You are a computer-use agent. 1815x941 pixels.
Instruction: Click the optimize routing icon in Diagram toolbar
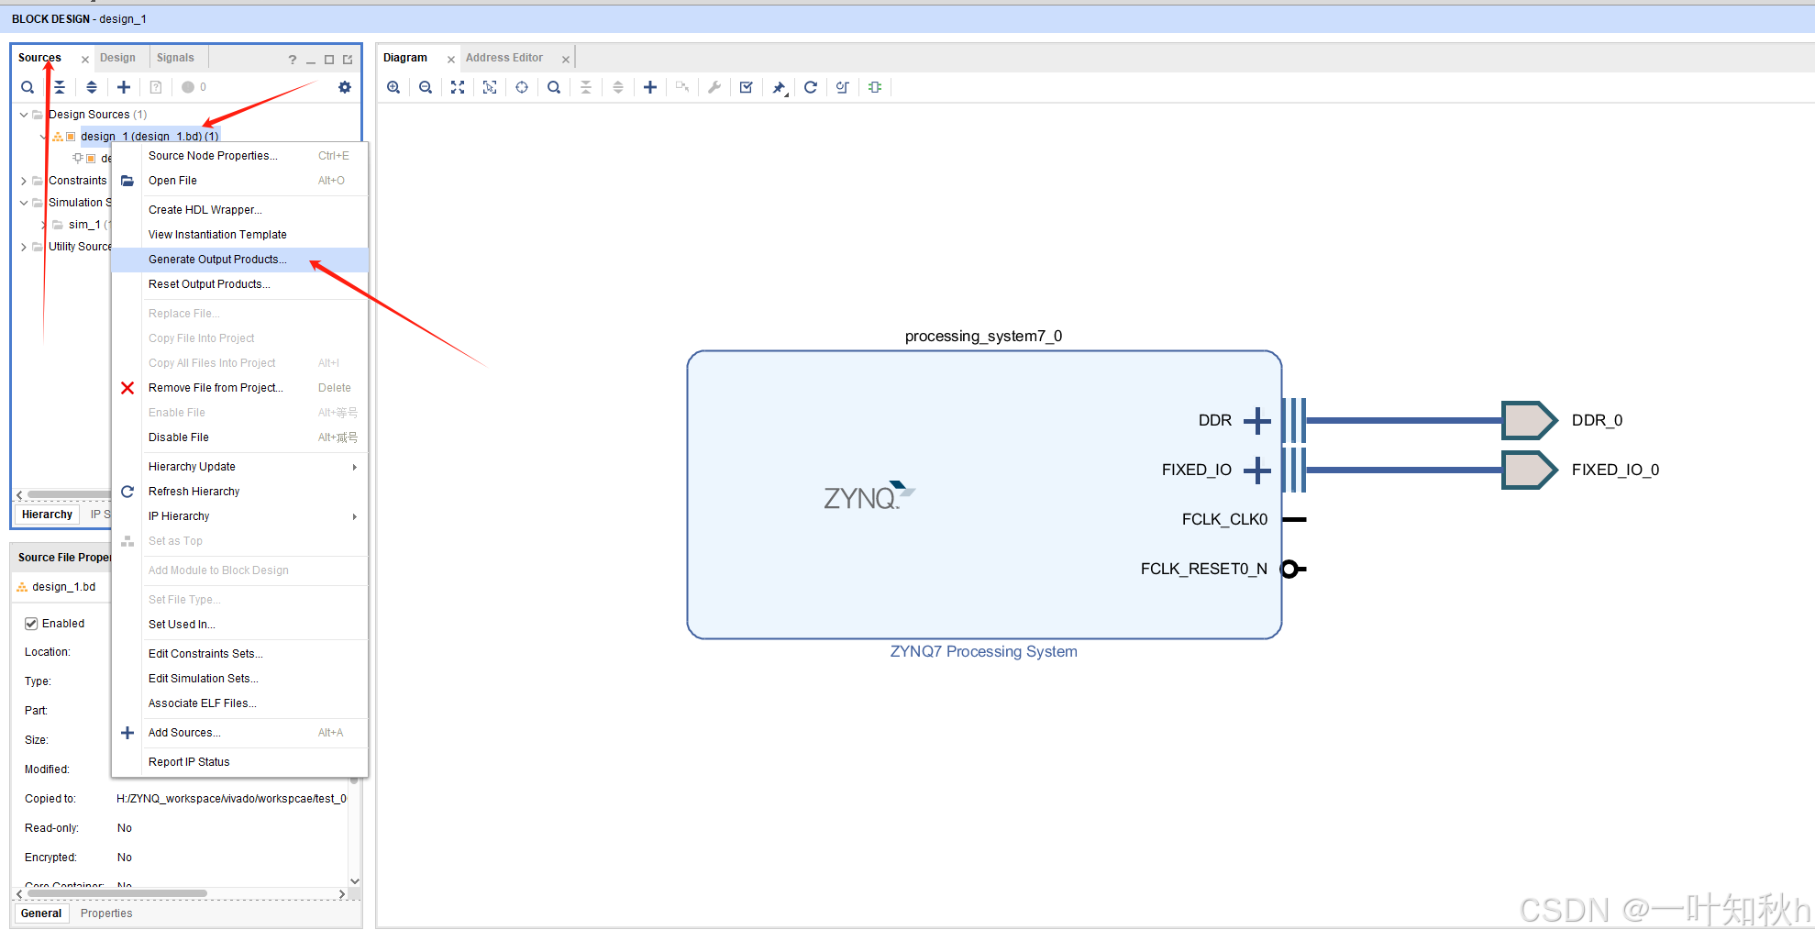(843, 87)
